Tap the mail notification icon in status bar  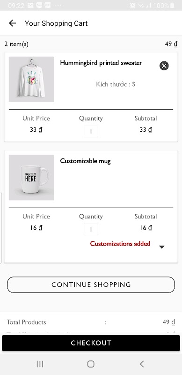click(30, 5)
